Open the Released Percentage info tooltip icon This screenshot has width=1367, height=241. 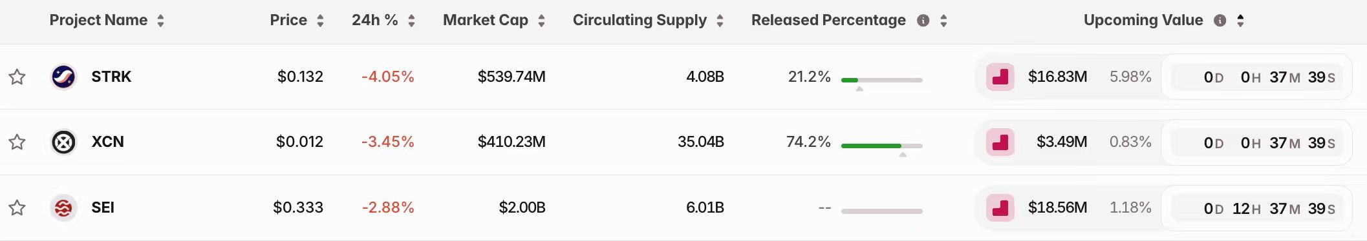pyautogui.click(x=923, y=21)
